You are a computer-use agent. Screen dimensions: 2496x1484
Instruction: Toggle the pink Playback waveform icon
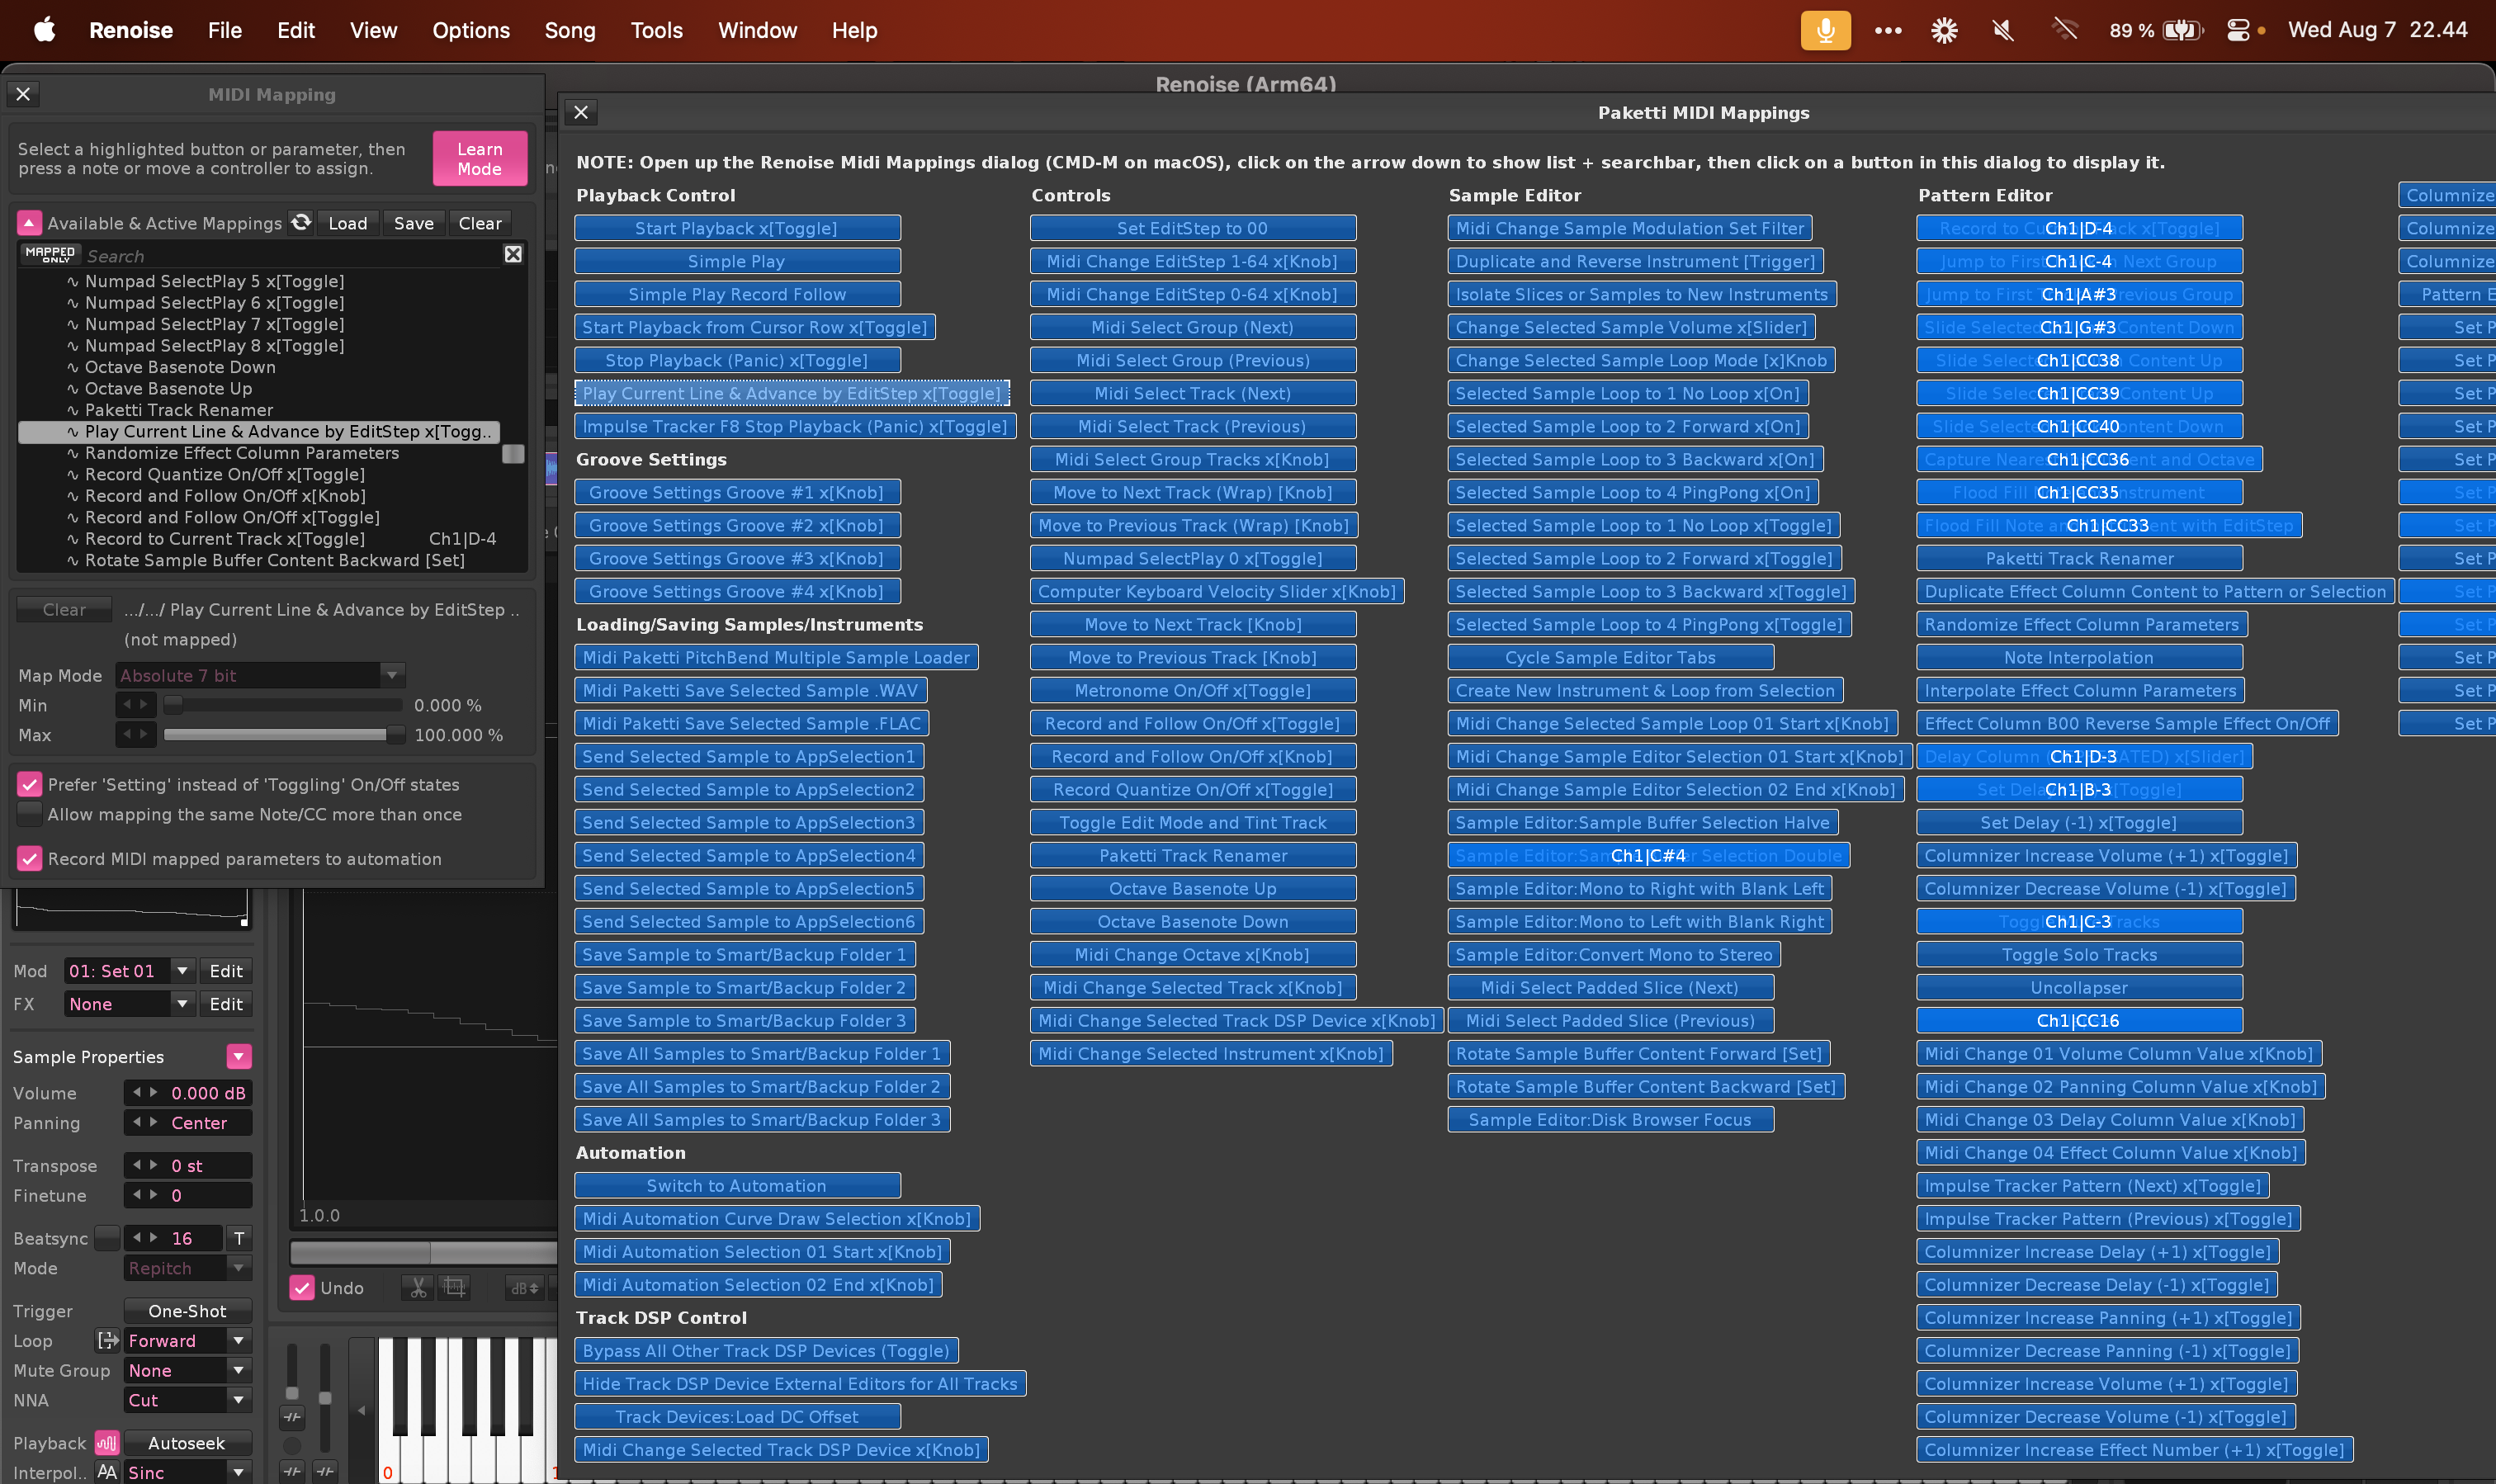pyautogui.click(x=107, y=1442)
